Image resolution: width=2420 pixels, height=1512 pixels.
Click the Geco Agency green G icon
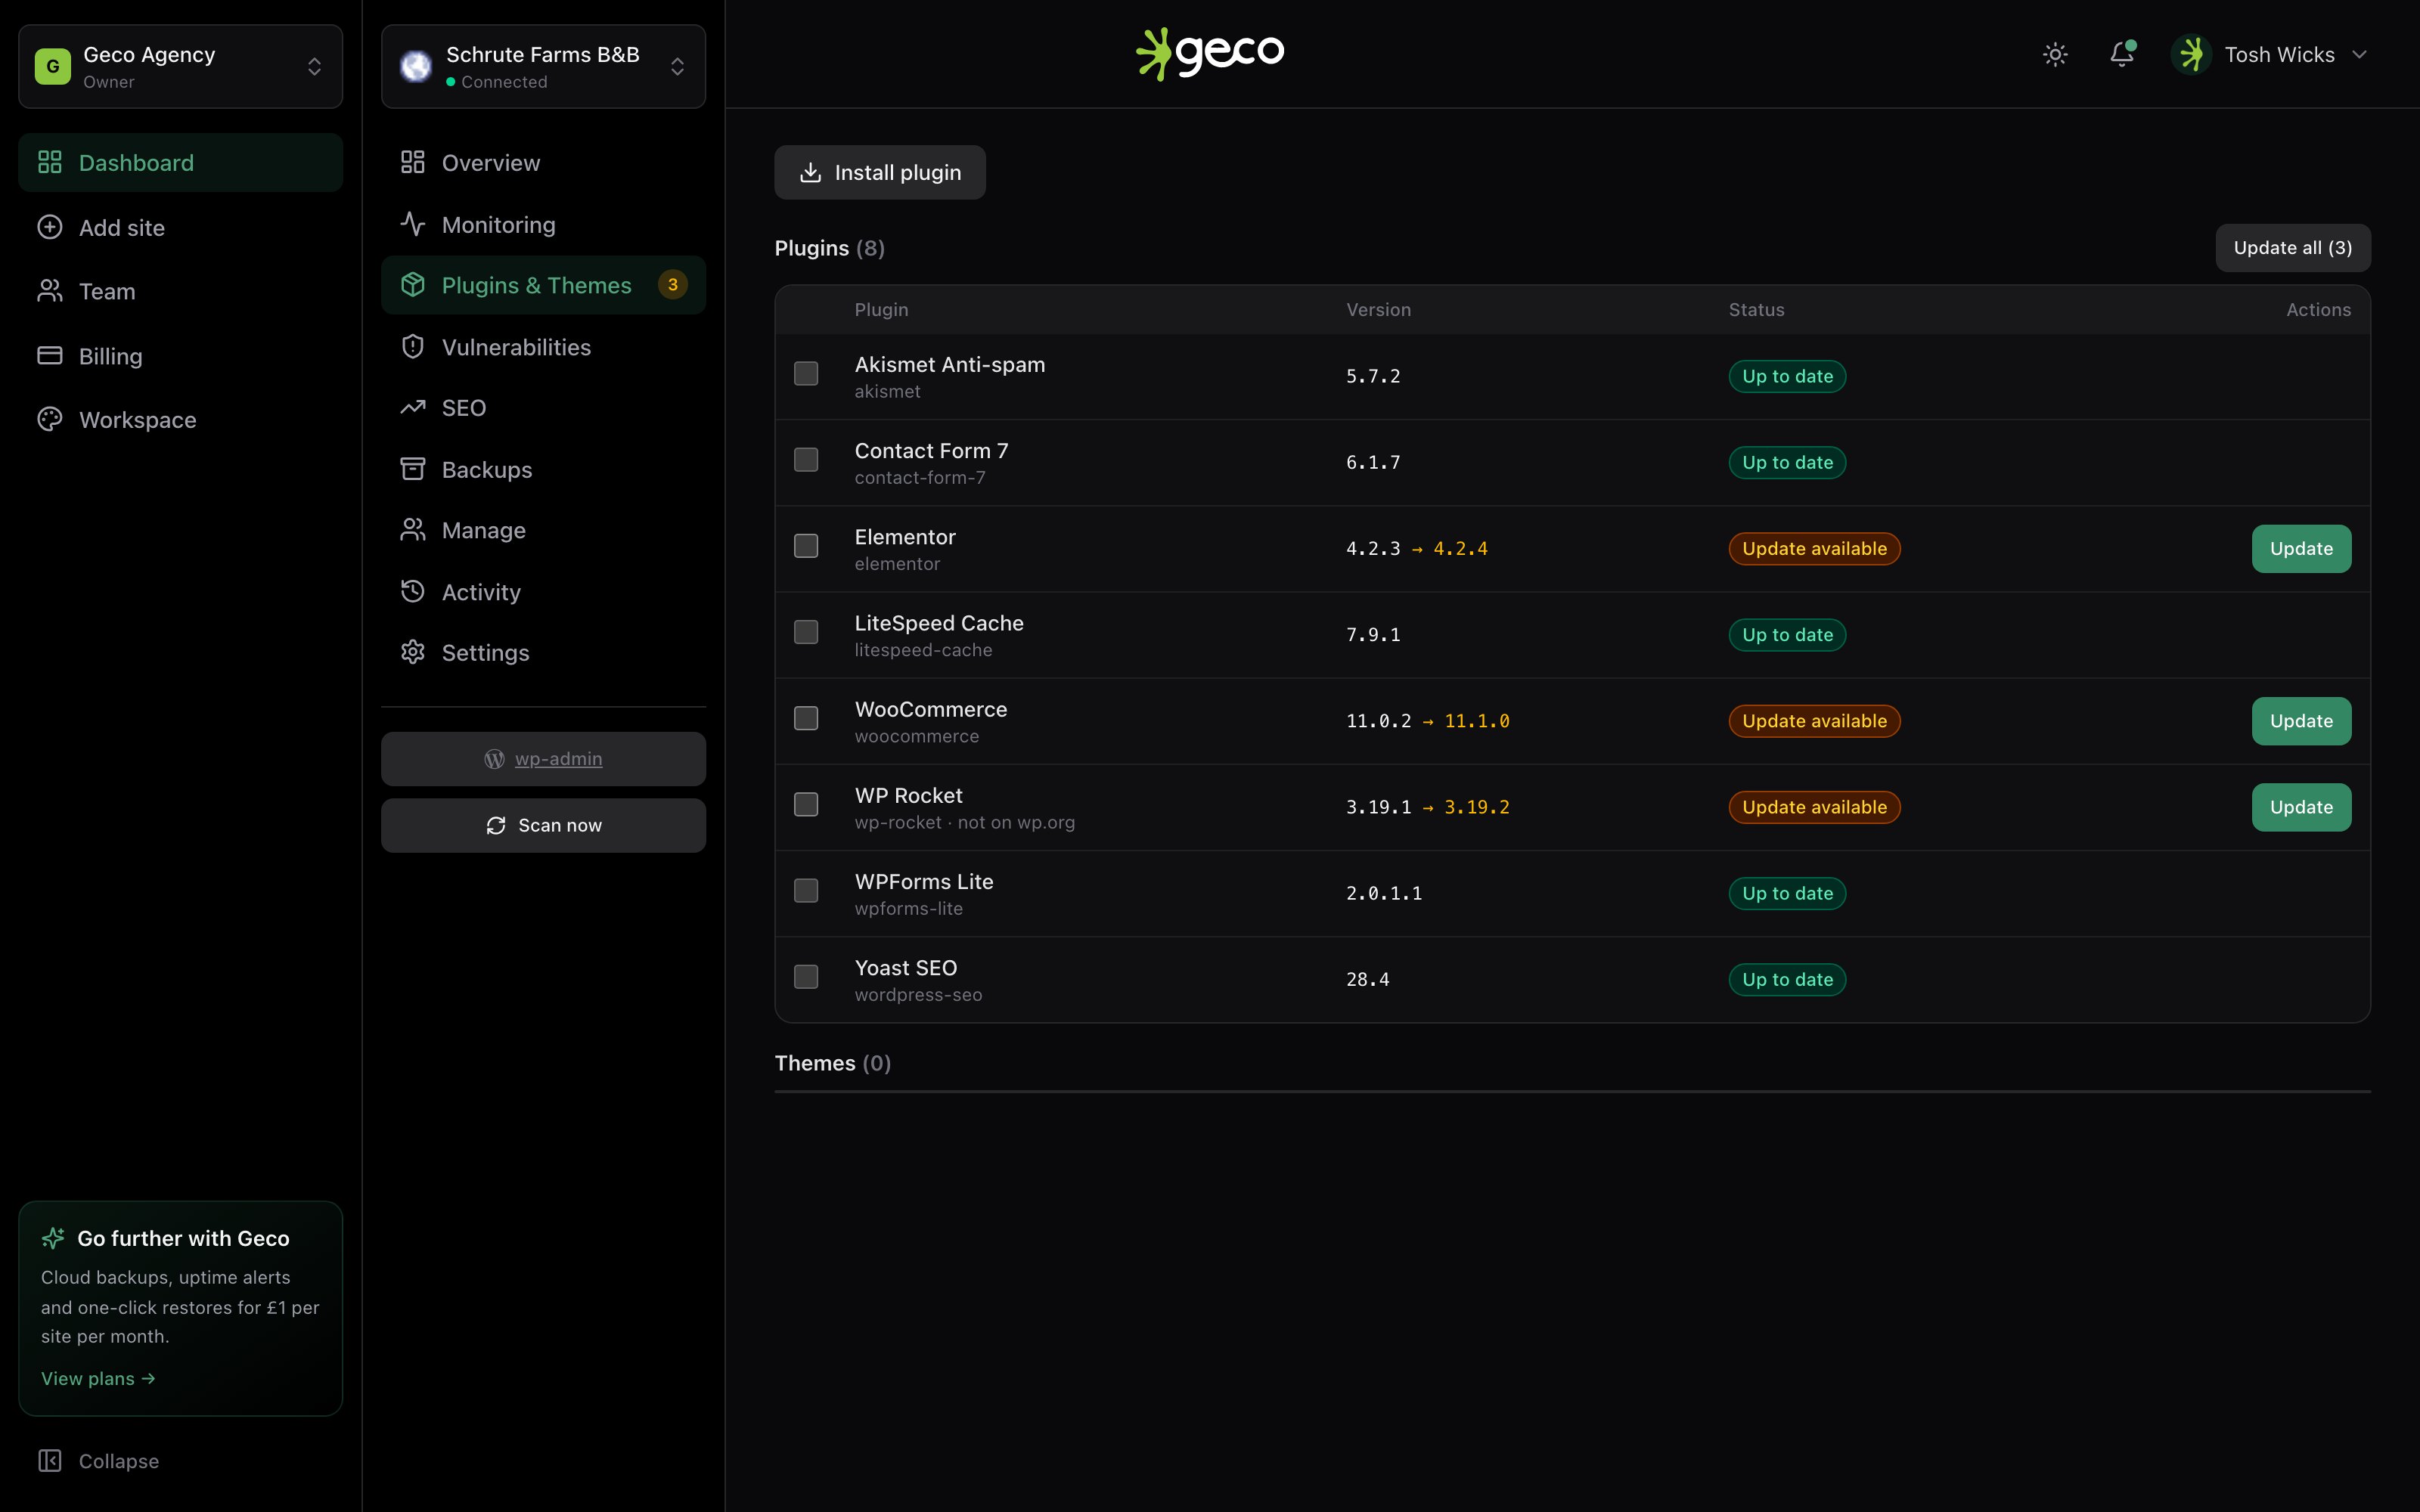[x=53, y=66]
